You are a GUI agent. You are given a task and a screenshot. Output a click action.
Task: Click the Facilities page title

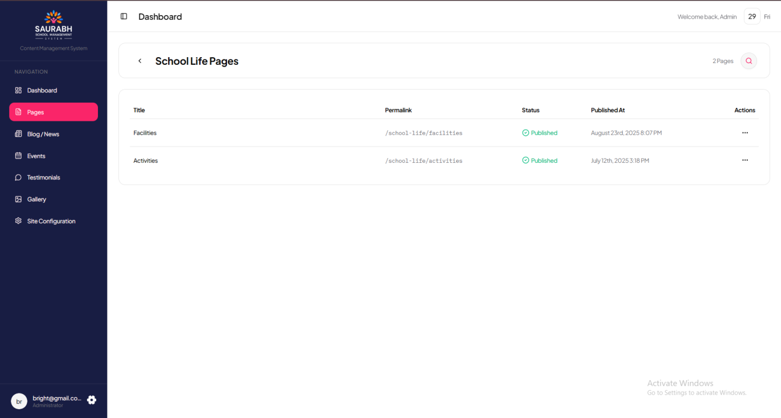(145, 133)
